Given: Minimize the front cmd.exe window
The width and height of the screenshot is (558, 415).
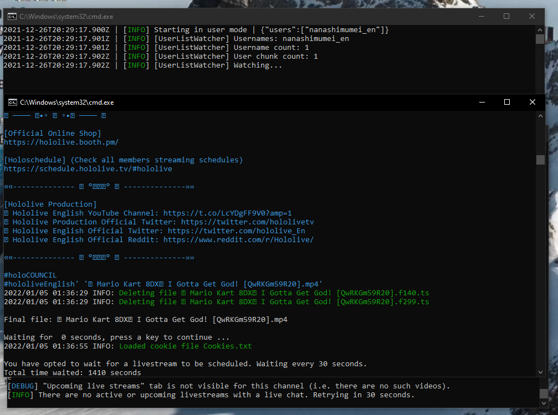Looking at the screenshot, I should [482, 102].
